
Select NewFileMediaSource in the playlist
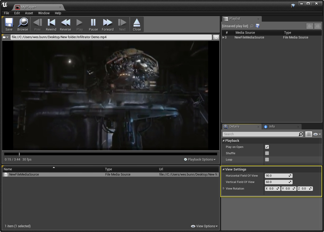click(249, 37)
